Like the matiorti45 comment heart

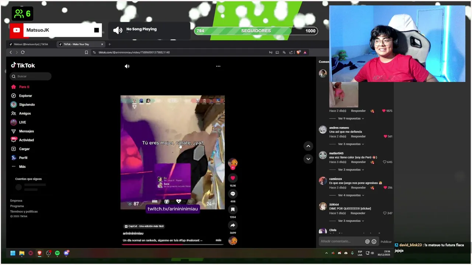coord(385,162)
